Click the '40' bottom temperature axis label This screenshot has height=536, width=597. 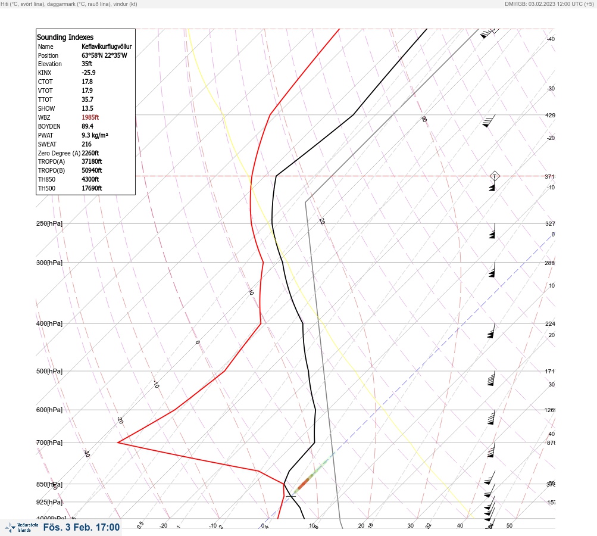click(x=460, y=526)
